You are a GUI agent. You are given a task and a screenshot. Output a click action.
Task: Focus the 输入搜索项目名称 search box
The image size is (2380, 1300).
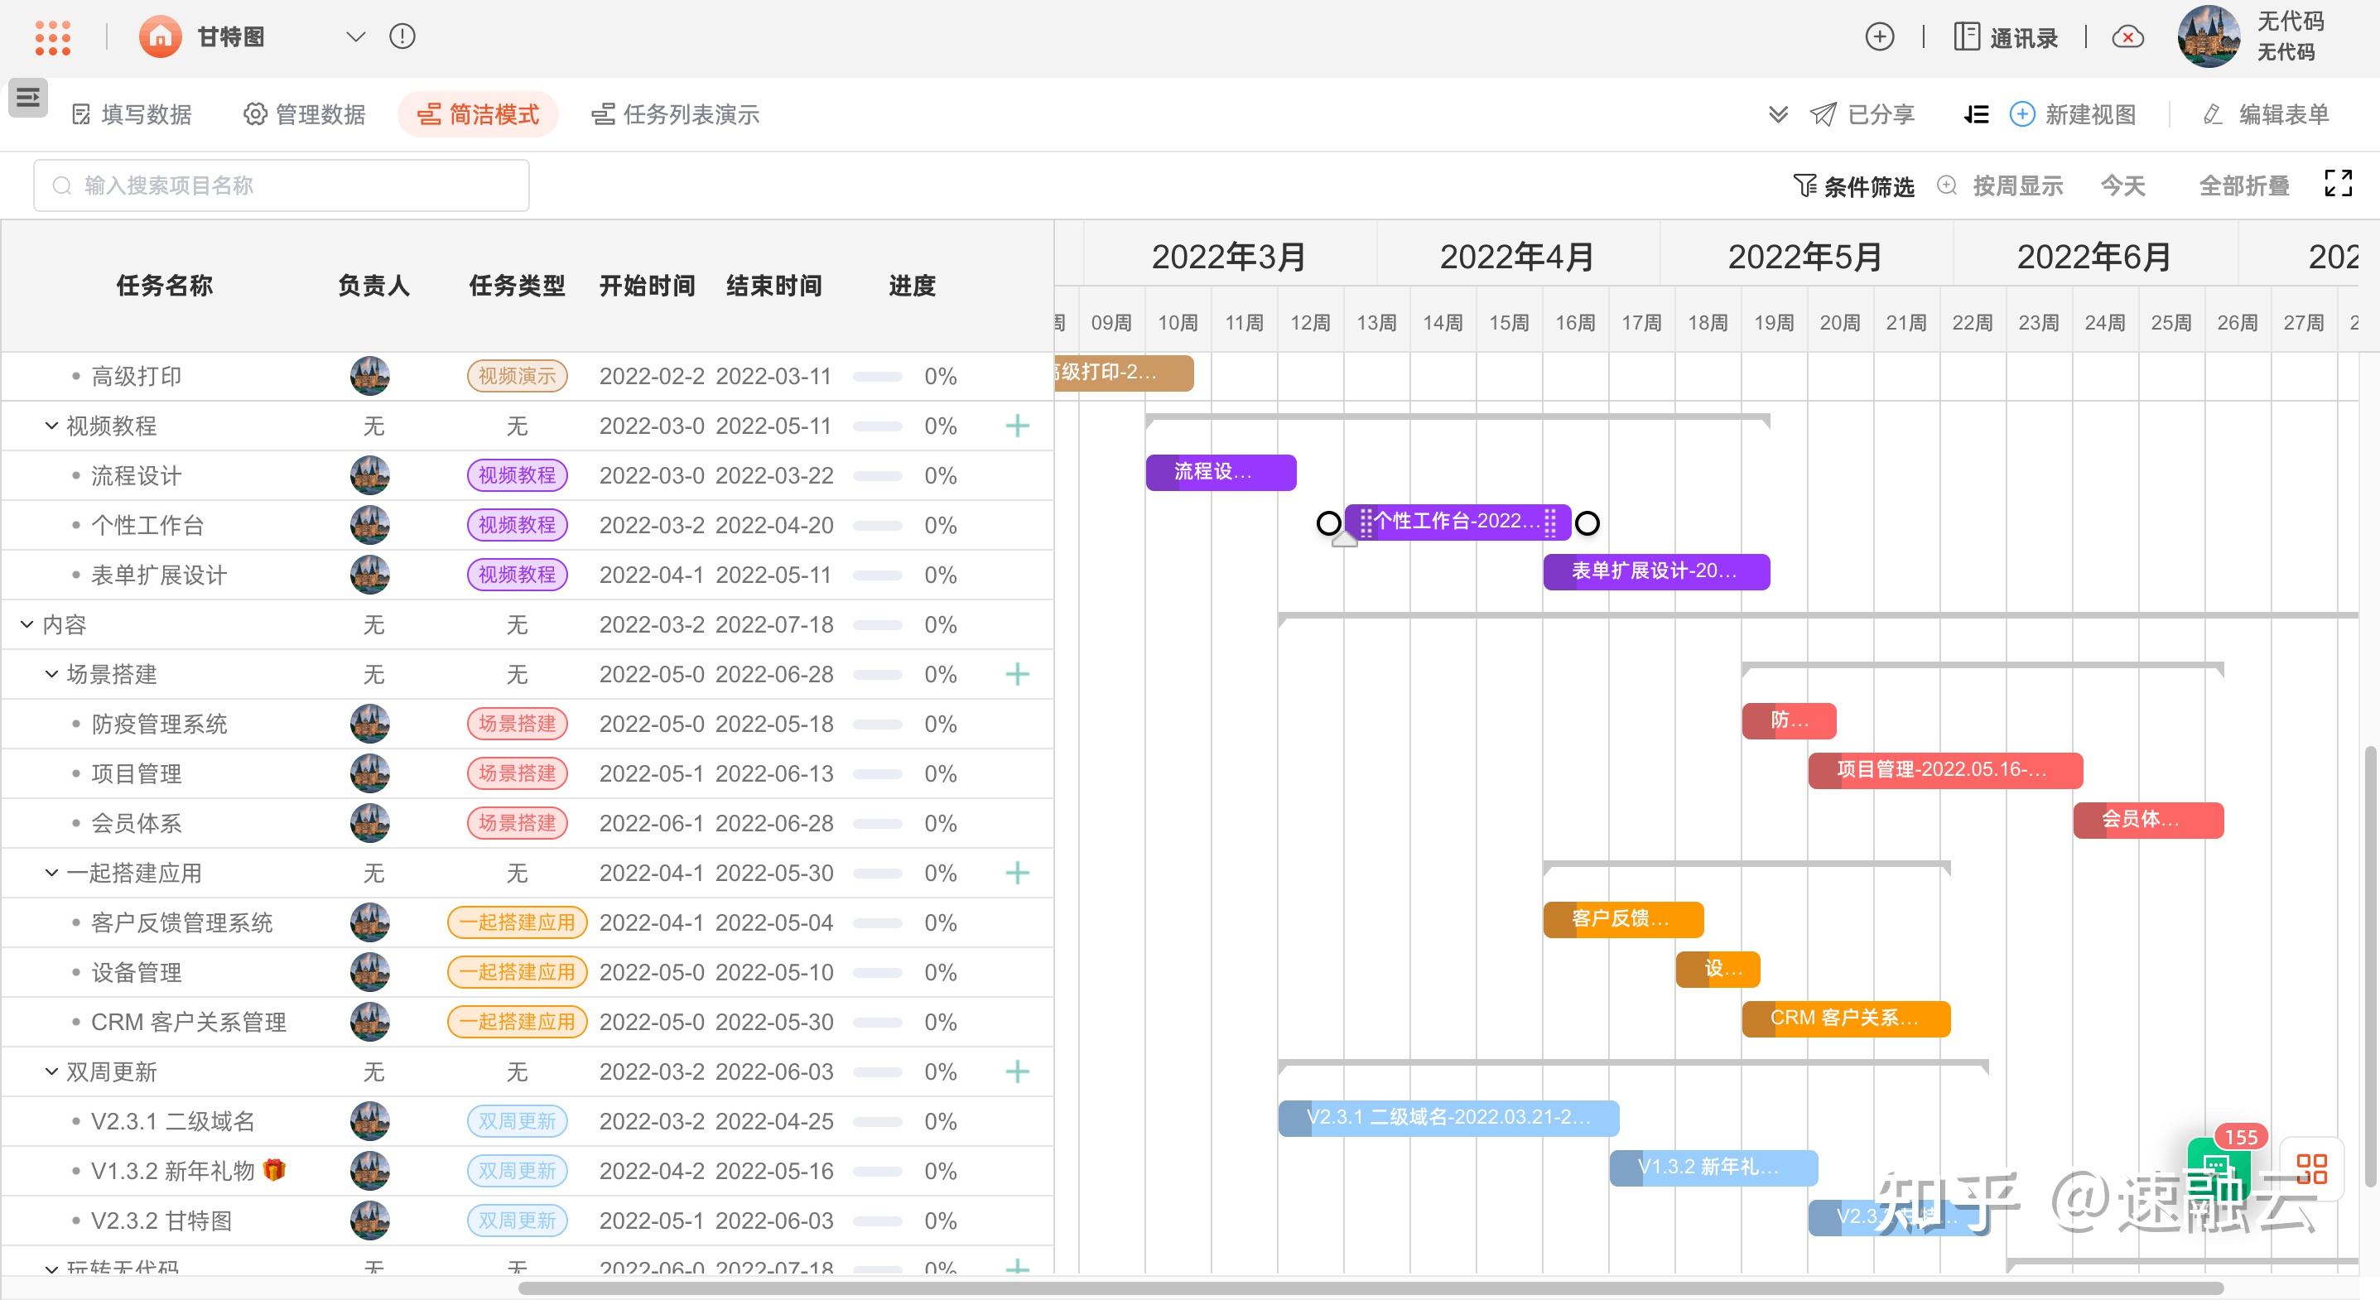282,185
